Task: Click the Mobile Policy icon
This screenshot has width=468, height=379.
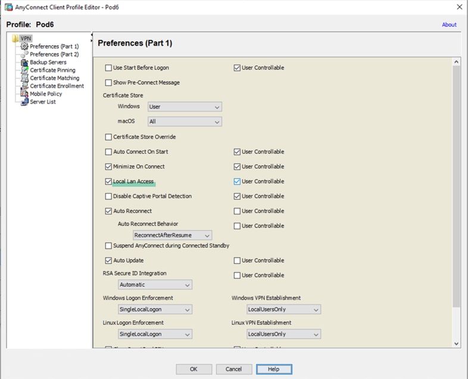Action: tap(24, 94)
